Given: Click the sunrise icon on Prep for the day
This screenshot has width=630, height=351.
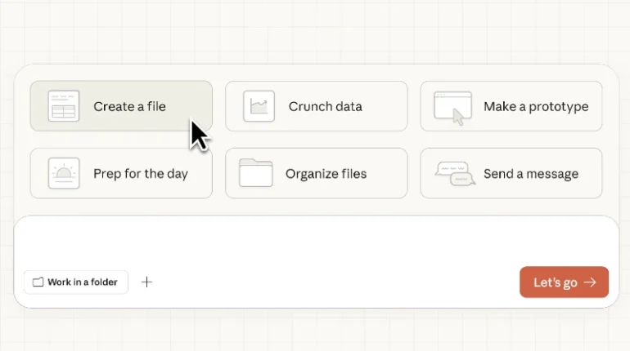Looking at the screenshot, I should coord(63,173).
